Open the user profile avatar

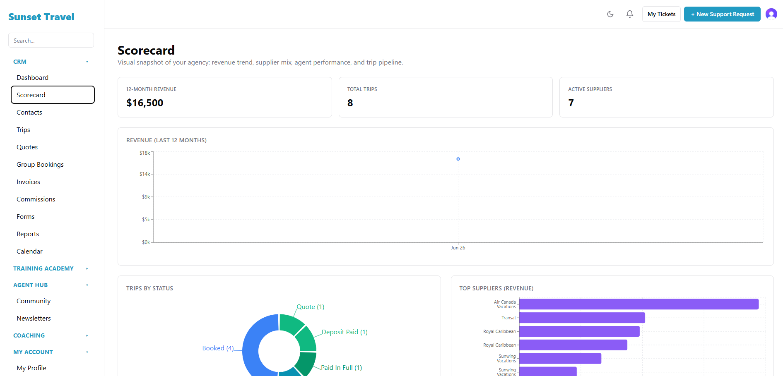coord(771,14)
